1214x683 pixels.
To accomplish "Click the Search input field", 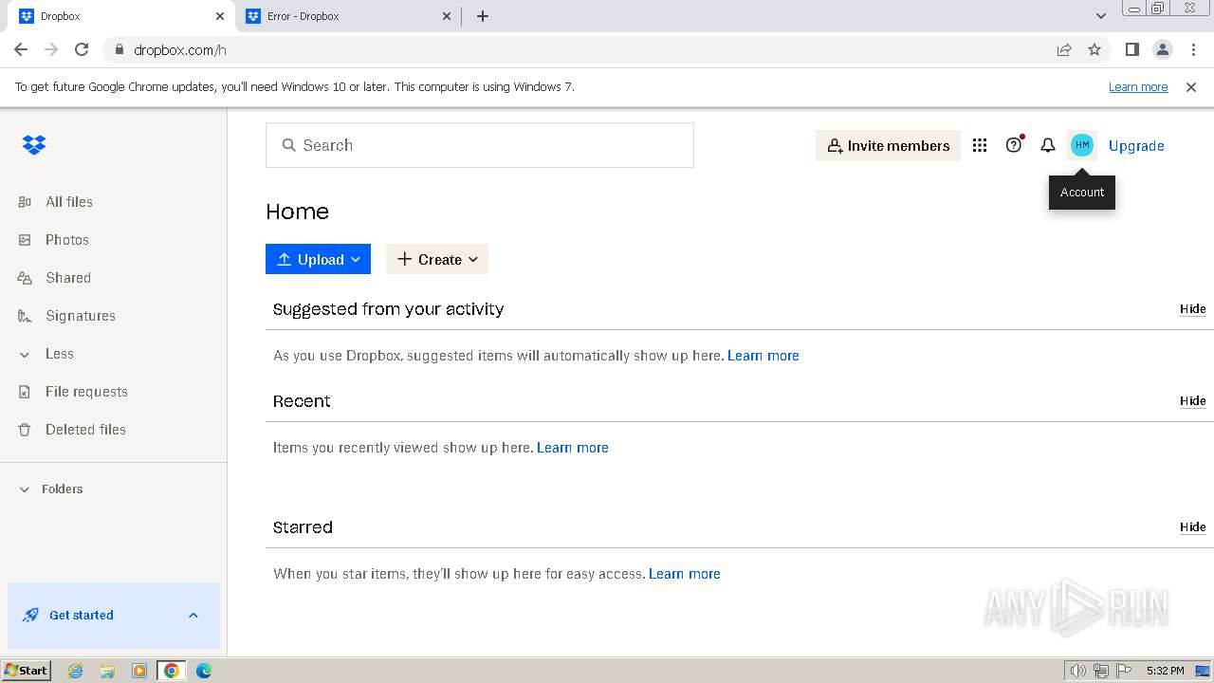I will coord(480,145).
